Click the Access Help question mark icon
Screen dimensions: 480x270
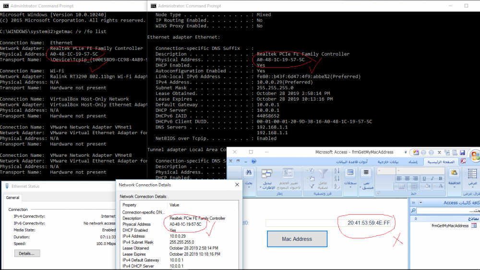pos(254,161)
